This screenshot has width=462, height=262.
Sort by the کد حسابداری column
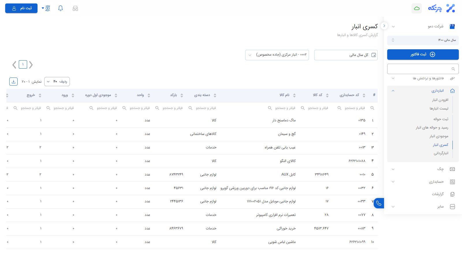coord(364,95)
